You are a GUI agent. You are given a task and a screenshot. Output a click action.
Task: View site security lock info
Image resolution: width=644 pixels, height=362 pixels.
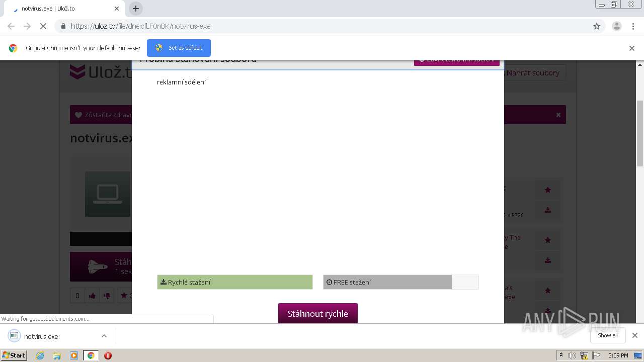[x=63, y=26]
